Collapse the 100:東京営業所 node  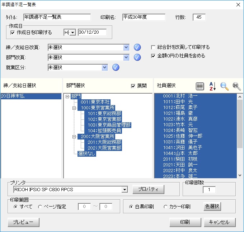[74, 108]
